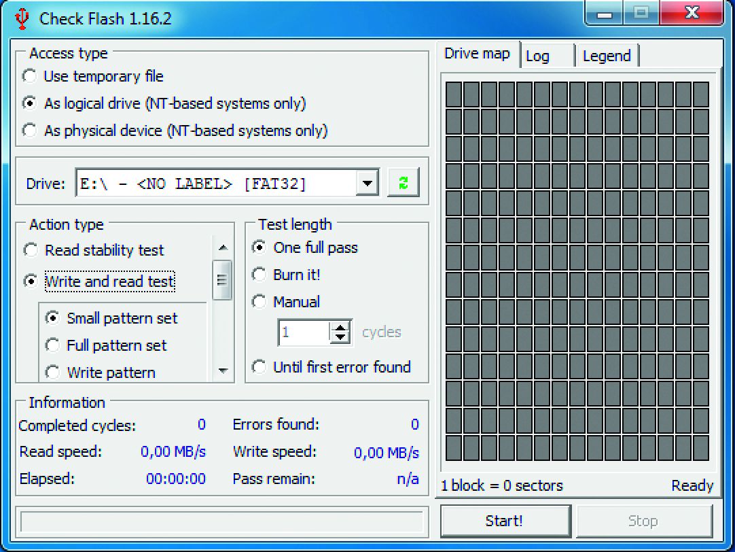The width and height of the screenshot is (735, 552).
Task: Click the Read speed value 0,00 MB/s
Action: (173, 451)
